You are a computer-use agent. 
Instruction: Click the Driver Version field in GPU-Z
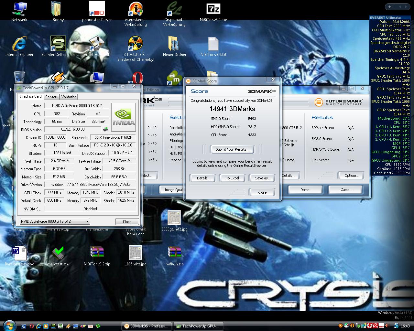point(90,185)
